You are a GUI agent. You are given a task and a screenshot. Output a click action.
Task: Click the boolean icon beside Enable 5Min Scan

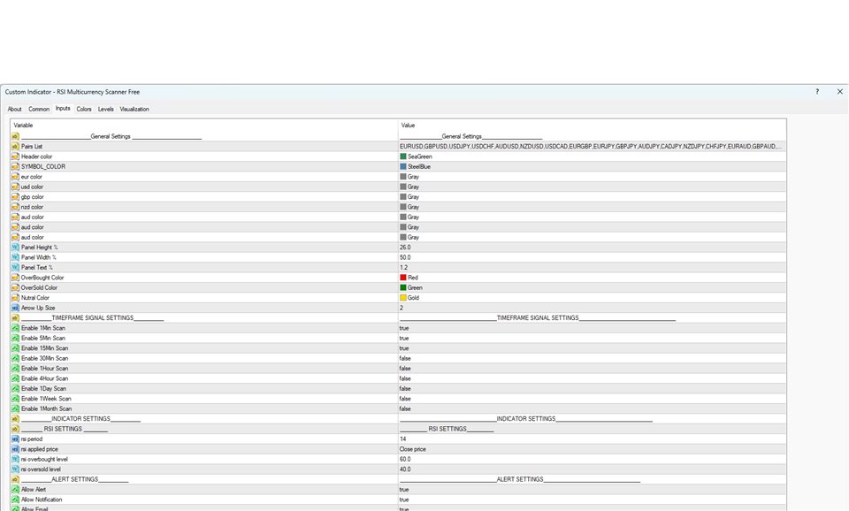point(15,339)
